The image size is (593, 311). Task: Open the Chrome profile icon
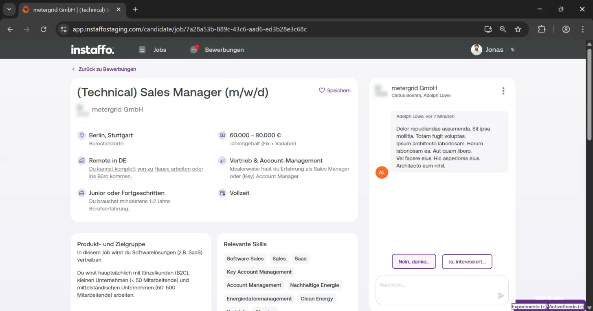[566, 29]
